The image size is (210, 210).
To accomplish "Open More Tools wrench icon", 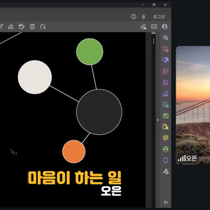I will click(165, 171).
